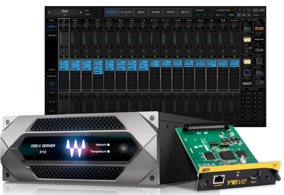Toggle IN button on Piano rack

tap(132, 57)
